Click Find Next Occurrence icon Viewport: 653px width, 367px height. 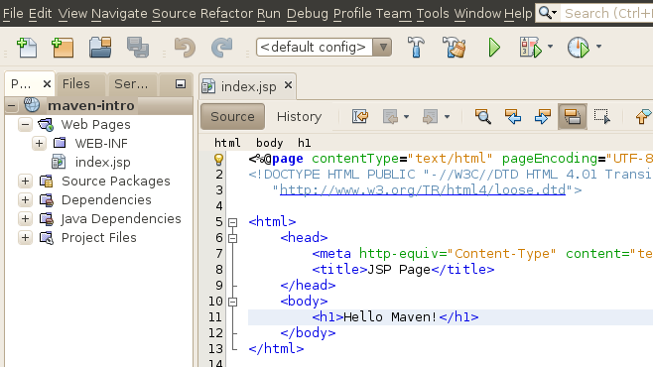[543, 116]
